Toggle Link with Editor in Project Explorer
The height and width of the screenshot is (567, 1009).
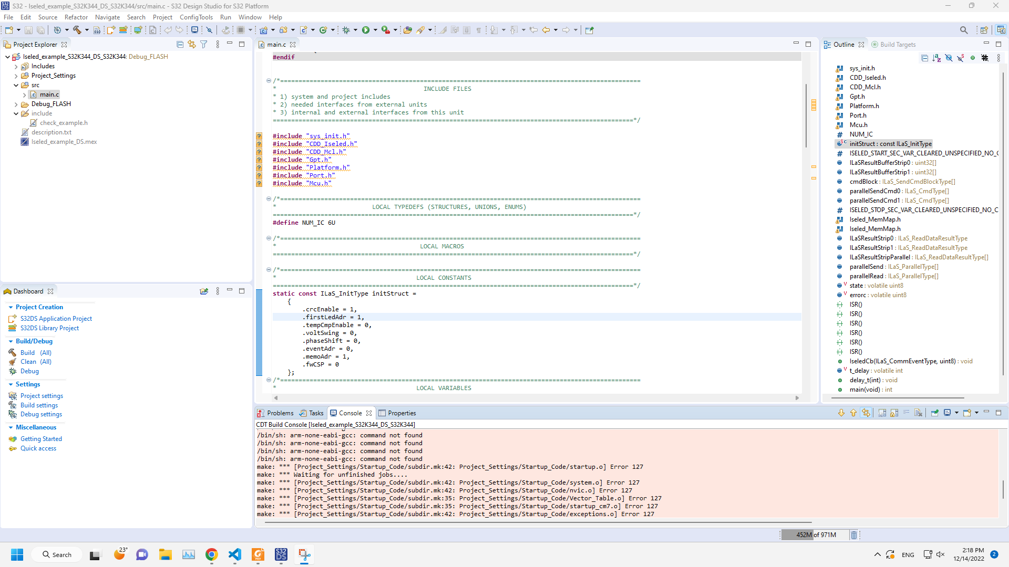(192, 45)
